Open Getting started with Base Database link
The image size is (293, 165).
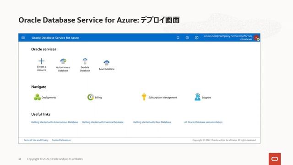pyautogui.click(x=152, y=122)
